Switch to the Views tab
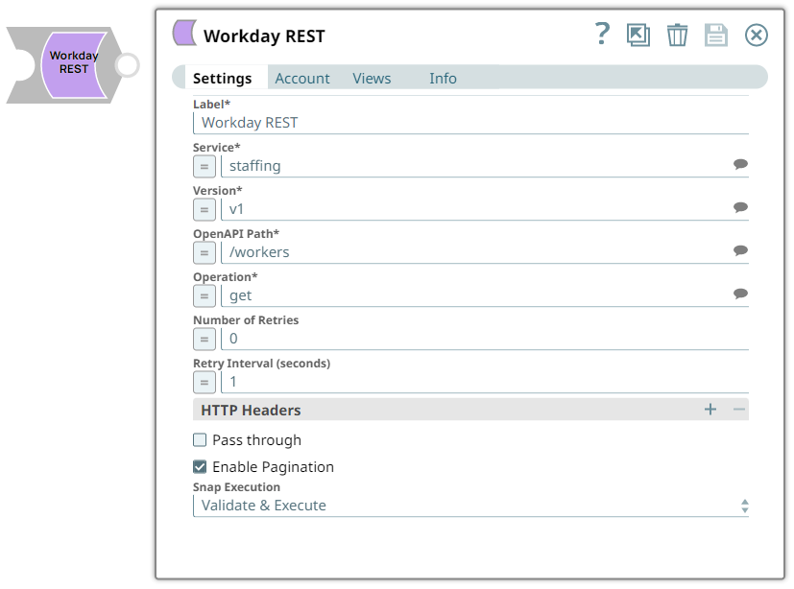 coord(372,79)
